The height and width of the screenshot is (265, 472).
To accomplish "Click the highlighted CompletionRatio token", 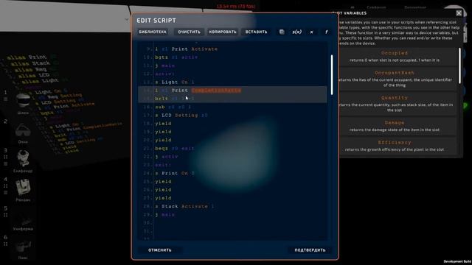I will (x=216, y=90).
